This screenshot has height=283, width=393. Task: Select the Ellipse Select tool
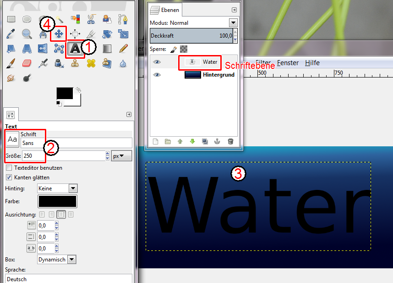(27, 19)
